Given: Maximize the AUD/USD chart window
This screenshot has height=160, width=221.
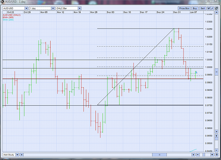Looking at the screenshot, I should click(x=209, y=1).
